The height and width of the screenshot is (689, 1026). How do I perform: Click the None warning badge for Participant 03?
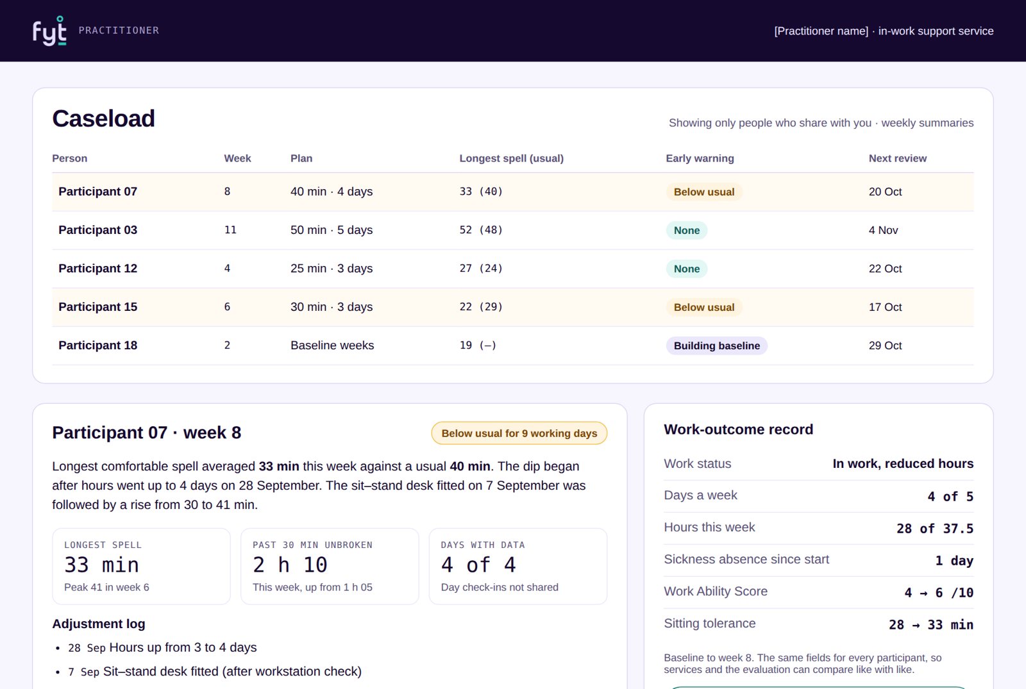point(686,230)
